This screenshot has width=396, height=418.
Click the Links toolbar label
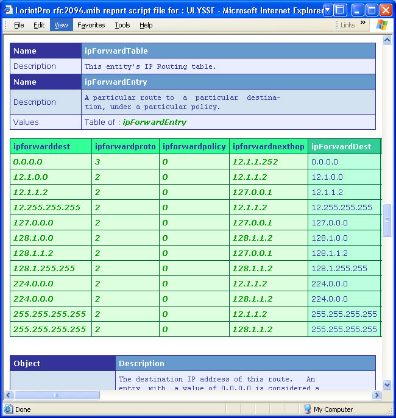click(347, 25)
